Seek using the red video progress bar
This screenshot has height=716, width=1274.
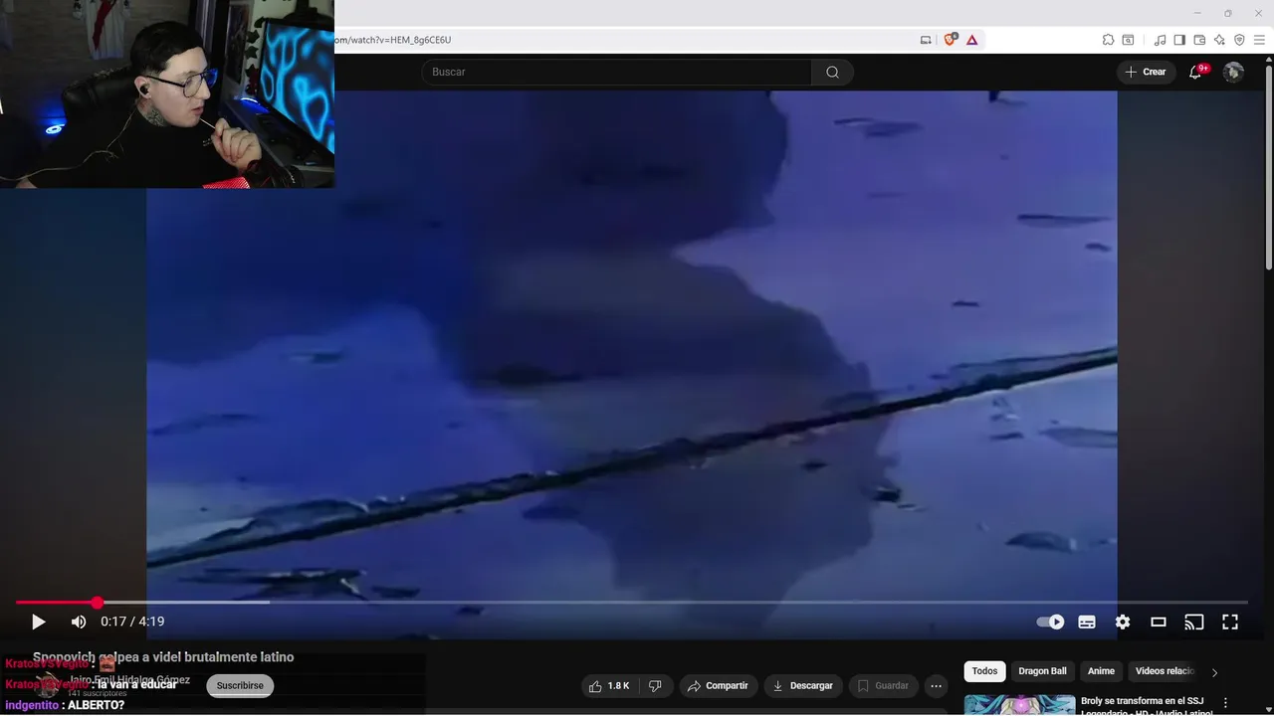click(631, 602)
